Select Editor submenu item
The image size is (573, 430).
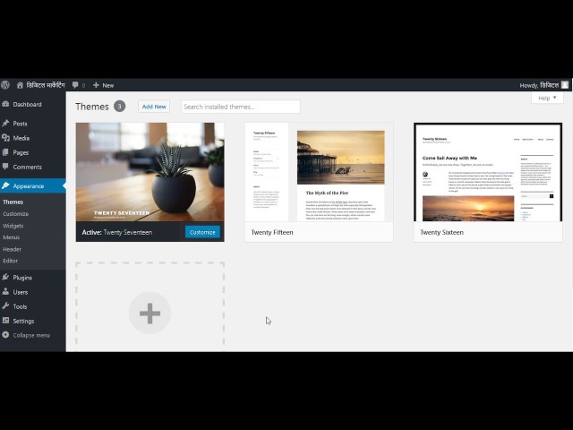coord(10,261)
